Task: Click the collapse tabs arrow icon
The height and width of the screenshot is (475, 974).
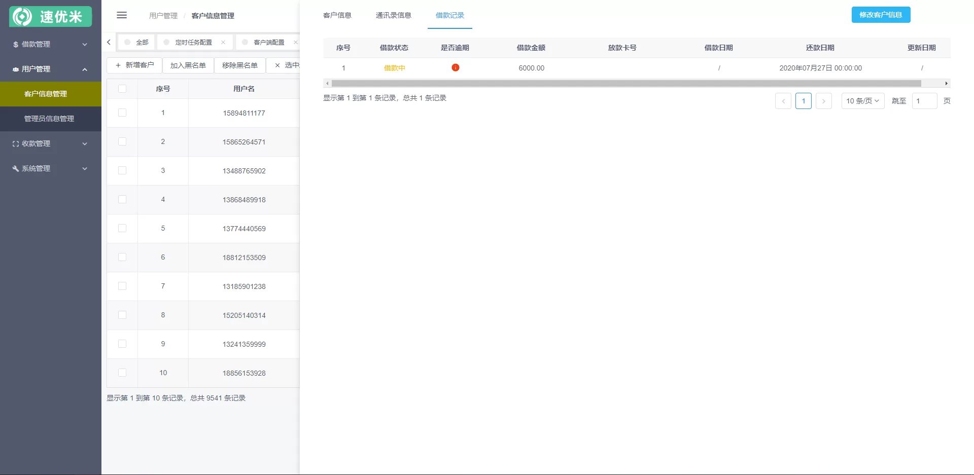Action: [108, 42]
